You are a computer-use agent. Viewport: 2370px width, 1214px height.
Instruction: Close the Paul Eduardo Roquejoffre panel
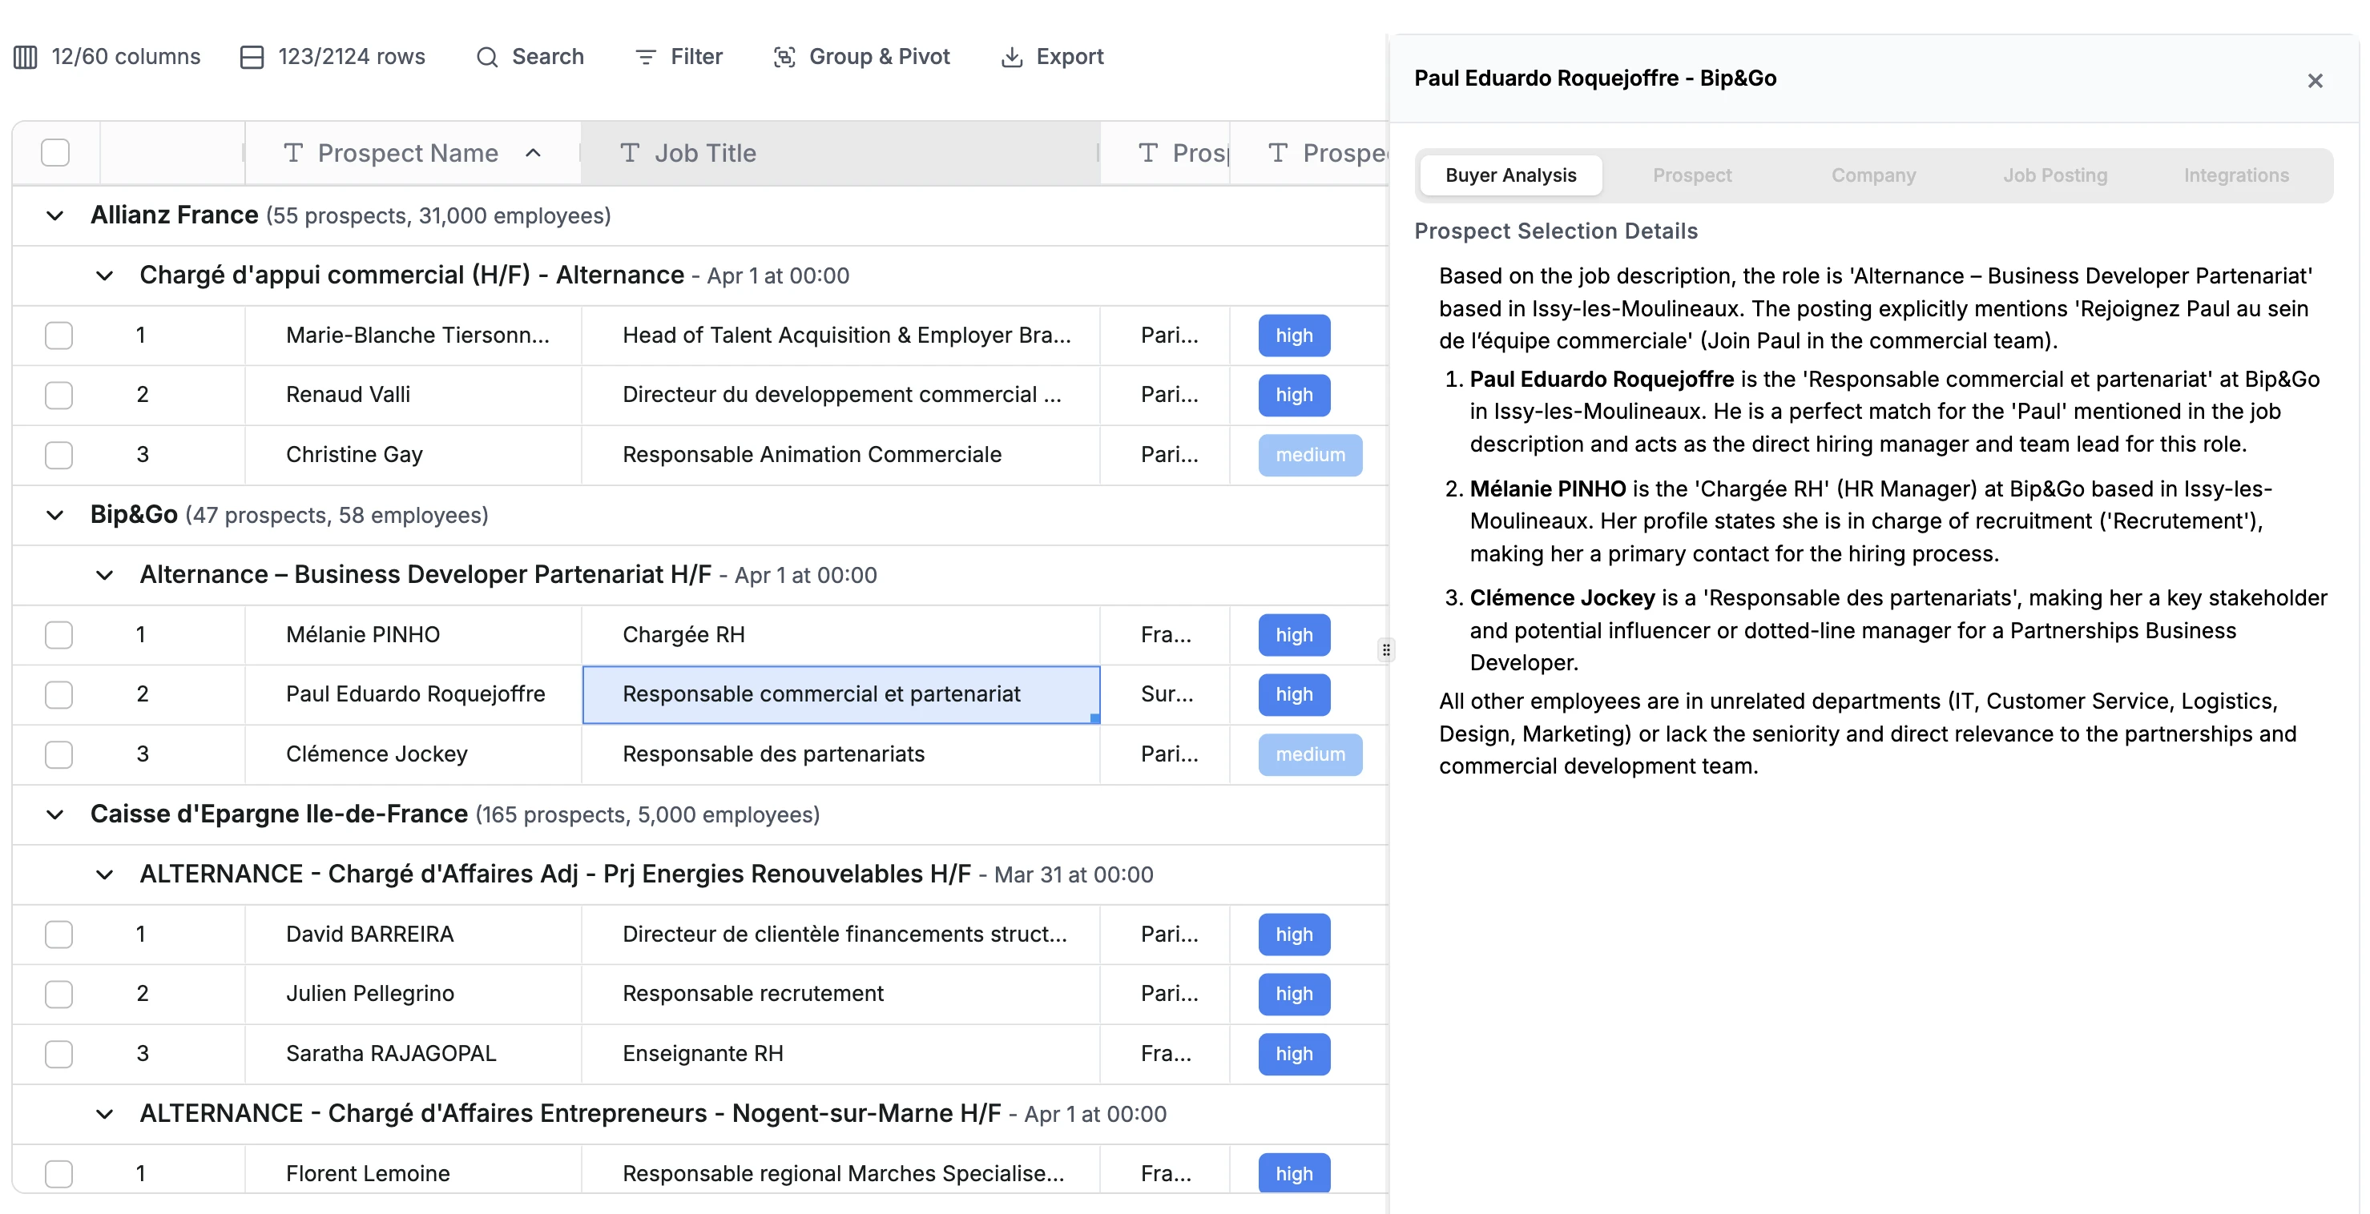click(2315, 81)
